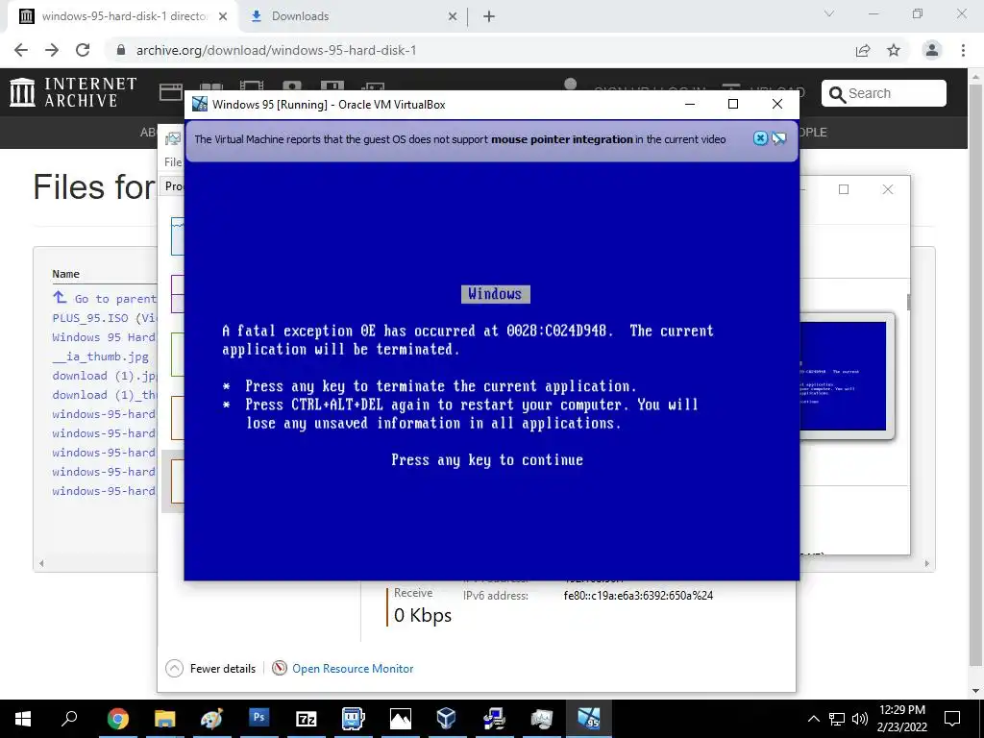Dismiss the mouse pointer integration notification
This screenshot has height=738, width=984.
click(x=760, y=138)
